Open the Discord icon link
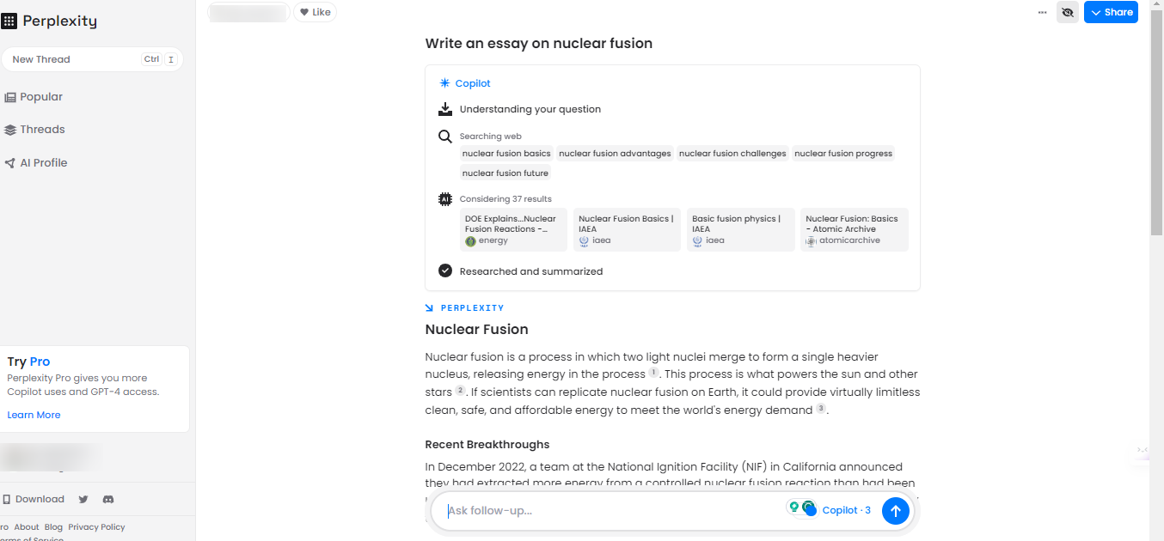 (108, 499)
